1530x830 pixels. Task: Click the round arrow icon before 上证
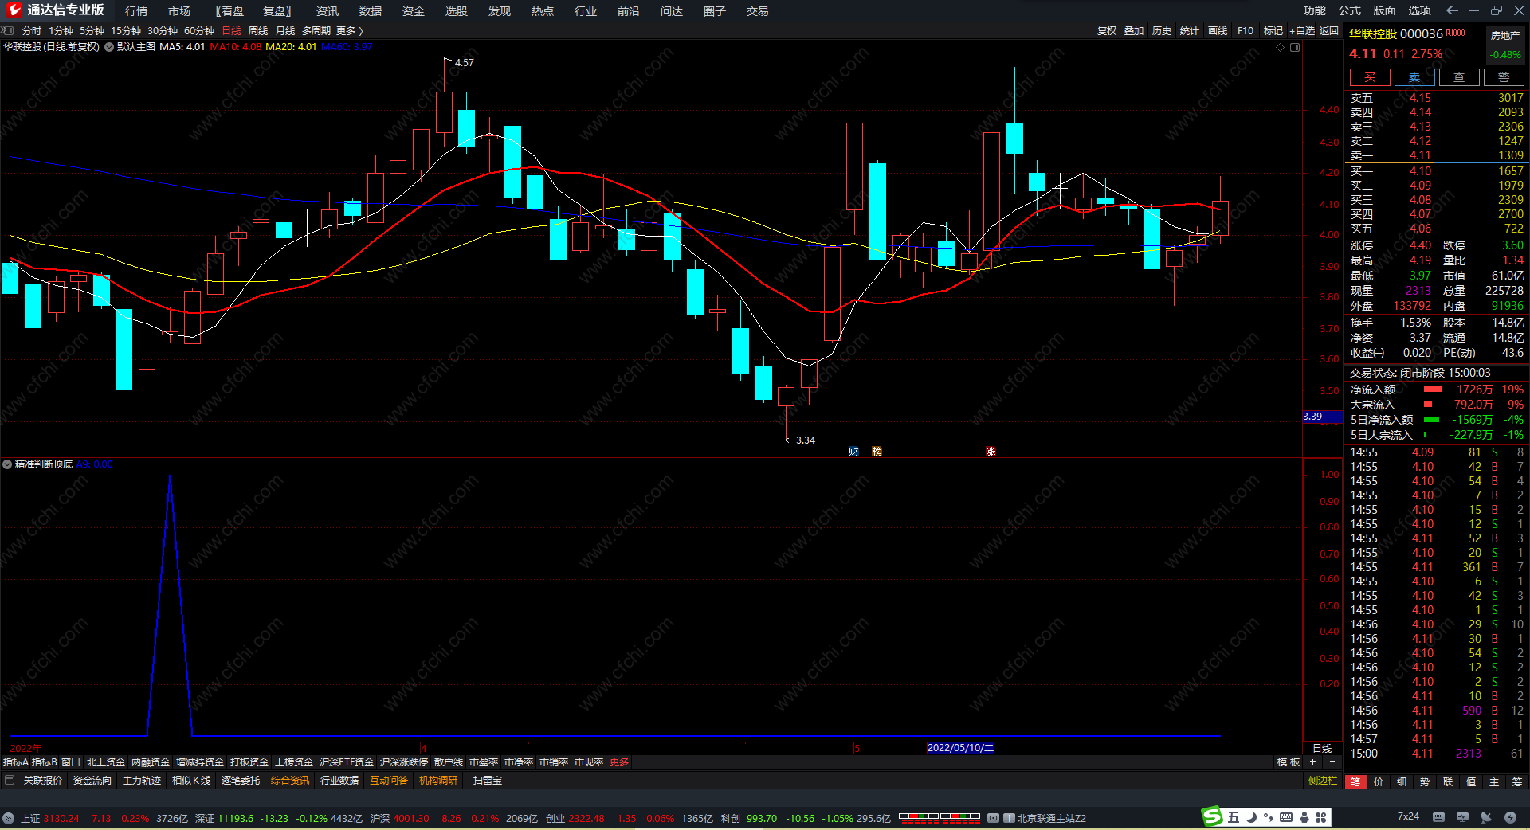(8, 818)
